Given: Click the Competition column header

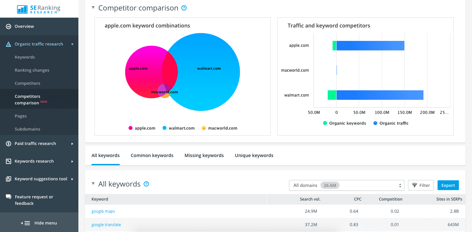Looking at the screenshot, I should coord(390,199).
